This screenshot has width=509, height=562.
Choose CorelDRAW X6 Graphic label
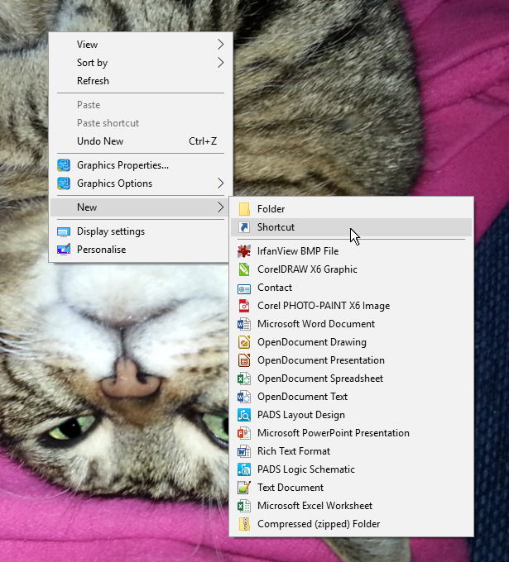coord(307,269)
